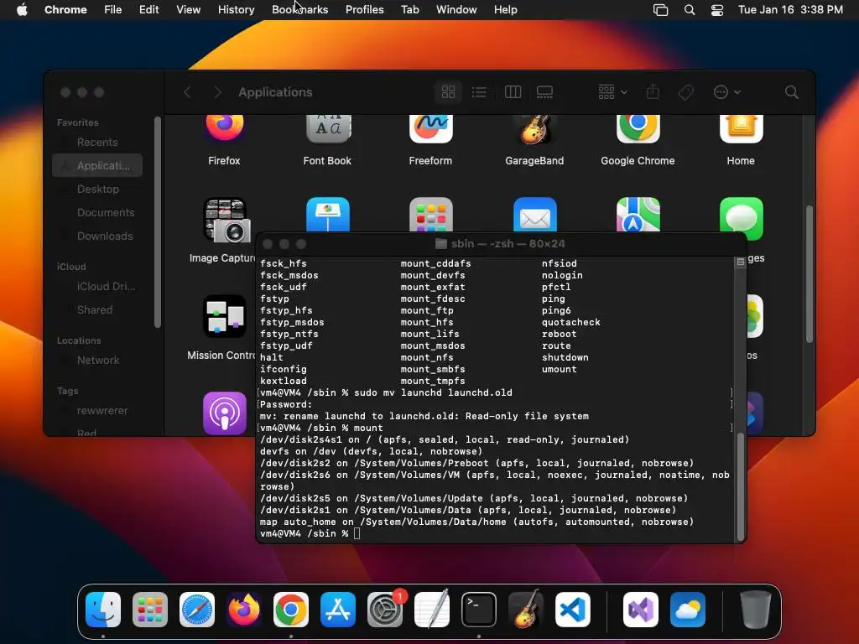Open the History menu
This screenshot has width=859, height=644.
(x=236, y=10)
